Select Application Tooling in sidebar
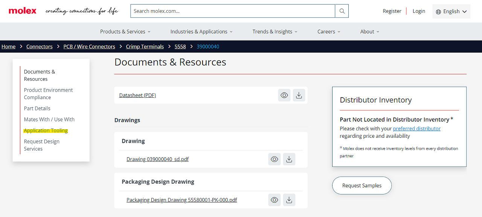482x217 pixels. coord(46,131)
